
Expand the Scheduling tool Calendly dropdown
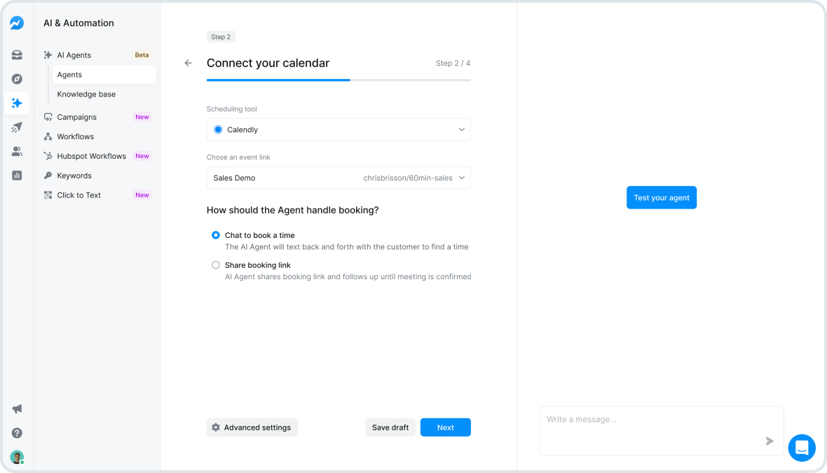[339, 129]
